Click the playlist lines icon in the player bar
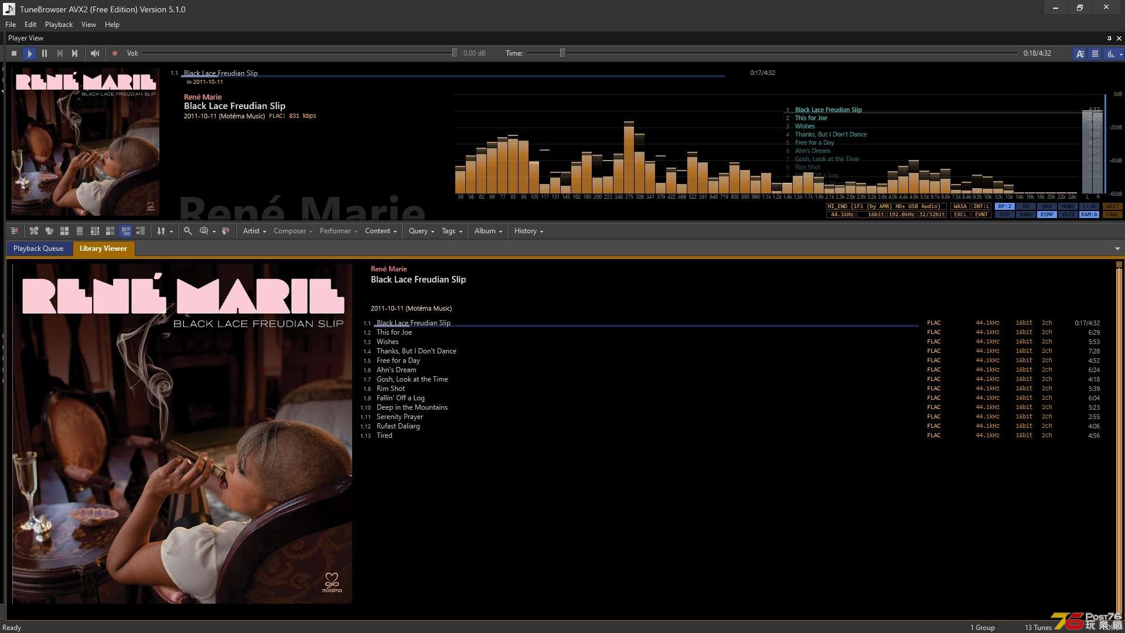The height and width of the screenshot is (633, 1125). (x=1095, y=54)
